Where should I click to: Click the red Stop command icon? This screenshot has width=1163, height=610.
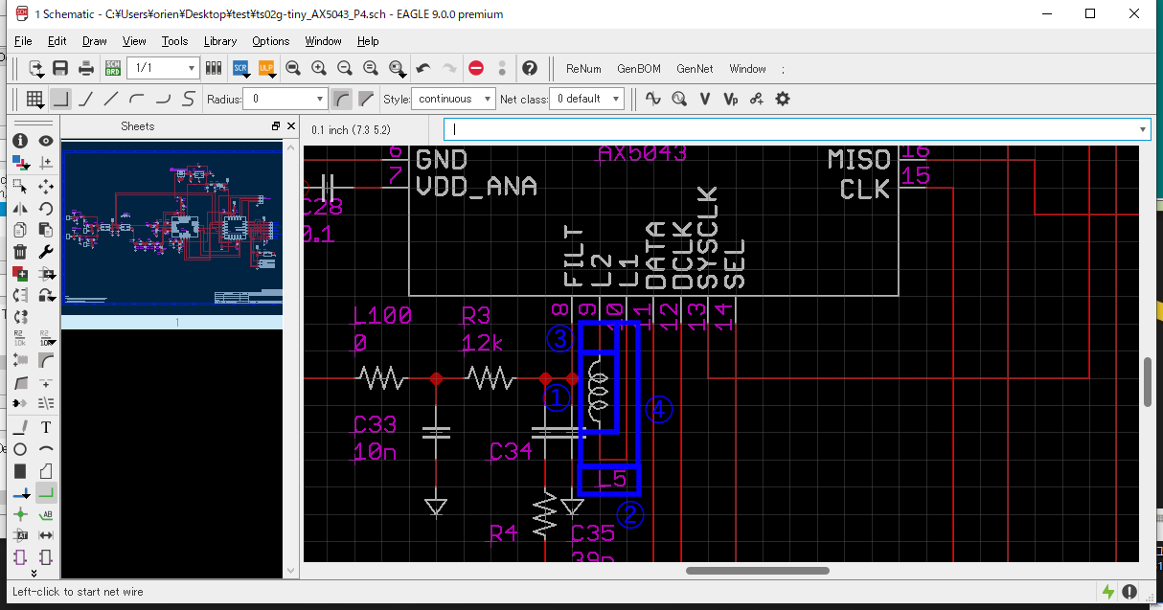tap(476, 69)
